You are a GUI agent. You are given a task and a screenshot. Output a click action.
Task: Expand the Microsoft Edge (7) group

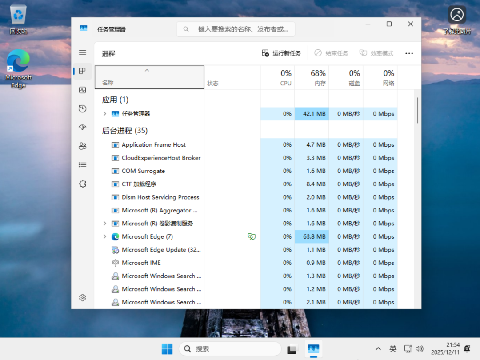click(105, 236)
